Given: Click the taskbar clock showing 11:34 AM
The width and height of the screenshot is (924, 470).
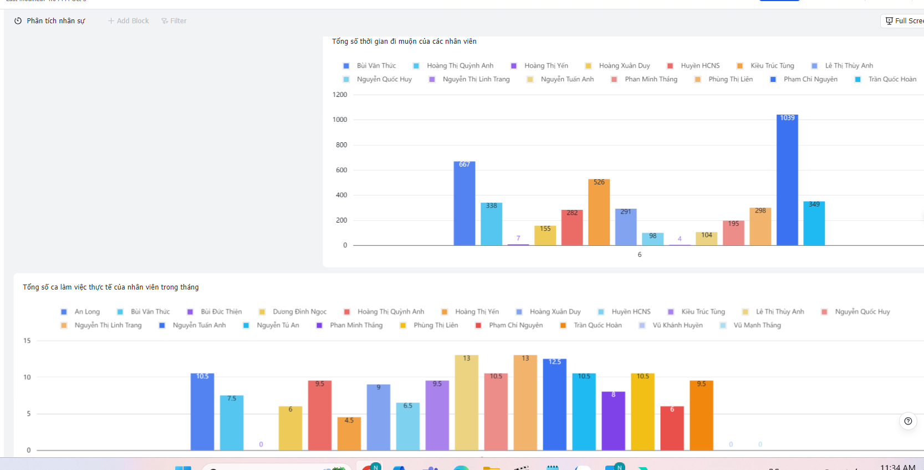Looking at the screenshot, I should click(898, 467).
